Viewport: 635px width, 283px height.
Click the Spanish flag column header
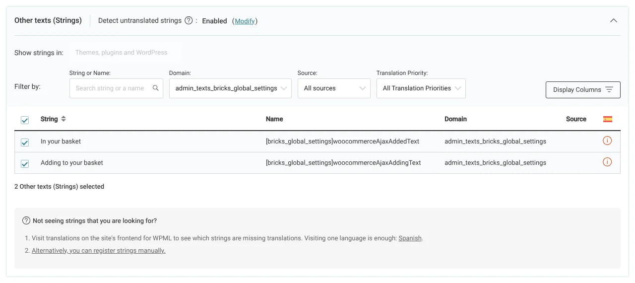(607, 119)
